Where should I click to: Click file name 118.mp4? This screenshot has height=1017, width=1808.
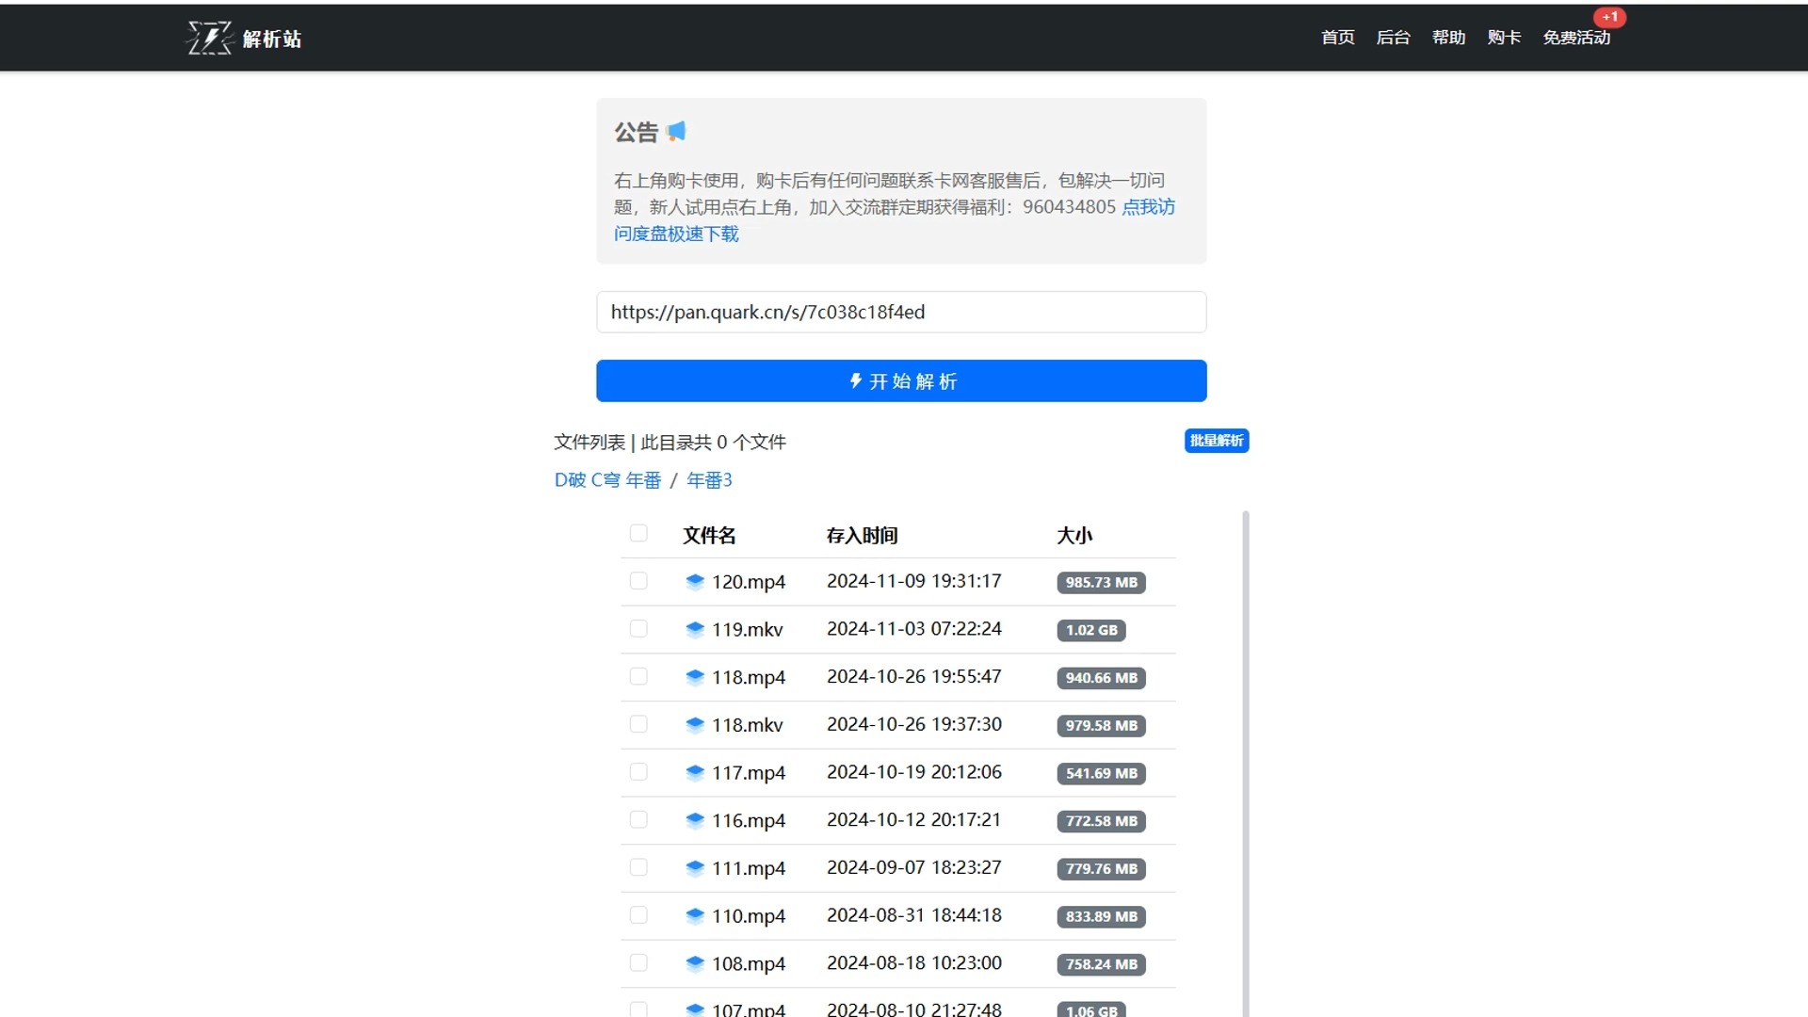[x=749, y=677]
